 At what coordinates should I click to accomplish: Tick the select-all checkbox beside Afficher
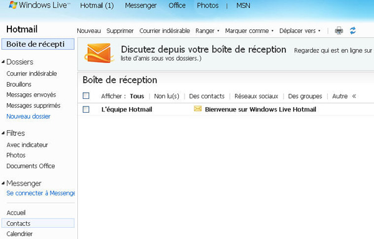click(86, 96)
